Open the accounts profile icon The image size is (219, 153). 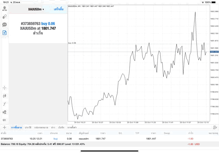point(4,9)
